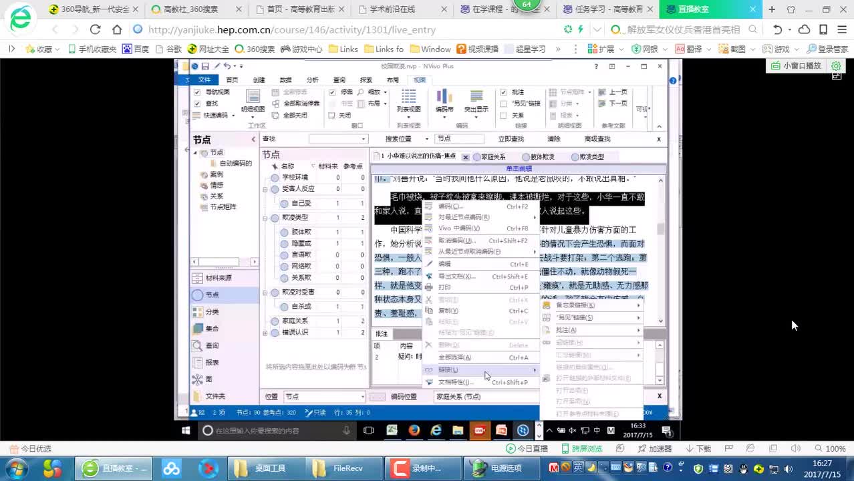This screenshot has height=481, width=854.
Task: Click 全部关闭 (Close All) in ribbon
Action: point(291,115)
